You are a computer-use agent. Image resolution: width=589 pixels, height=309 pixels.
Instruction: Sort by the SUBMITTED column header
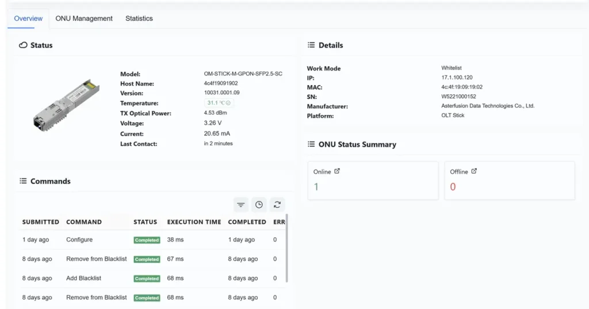pos(40,222)
